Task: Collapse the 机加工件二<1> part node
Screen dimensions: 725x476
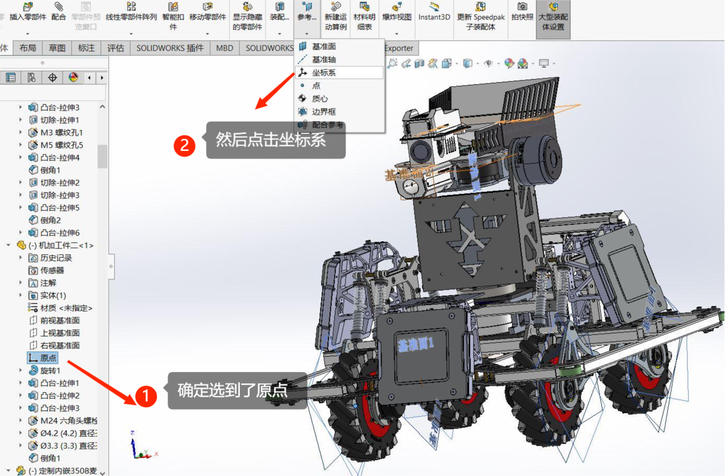Action: click(8, 245)
